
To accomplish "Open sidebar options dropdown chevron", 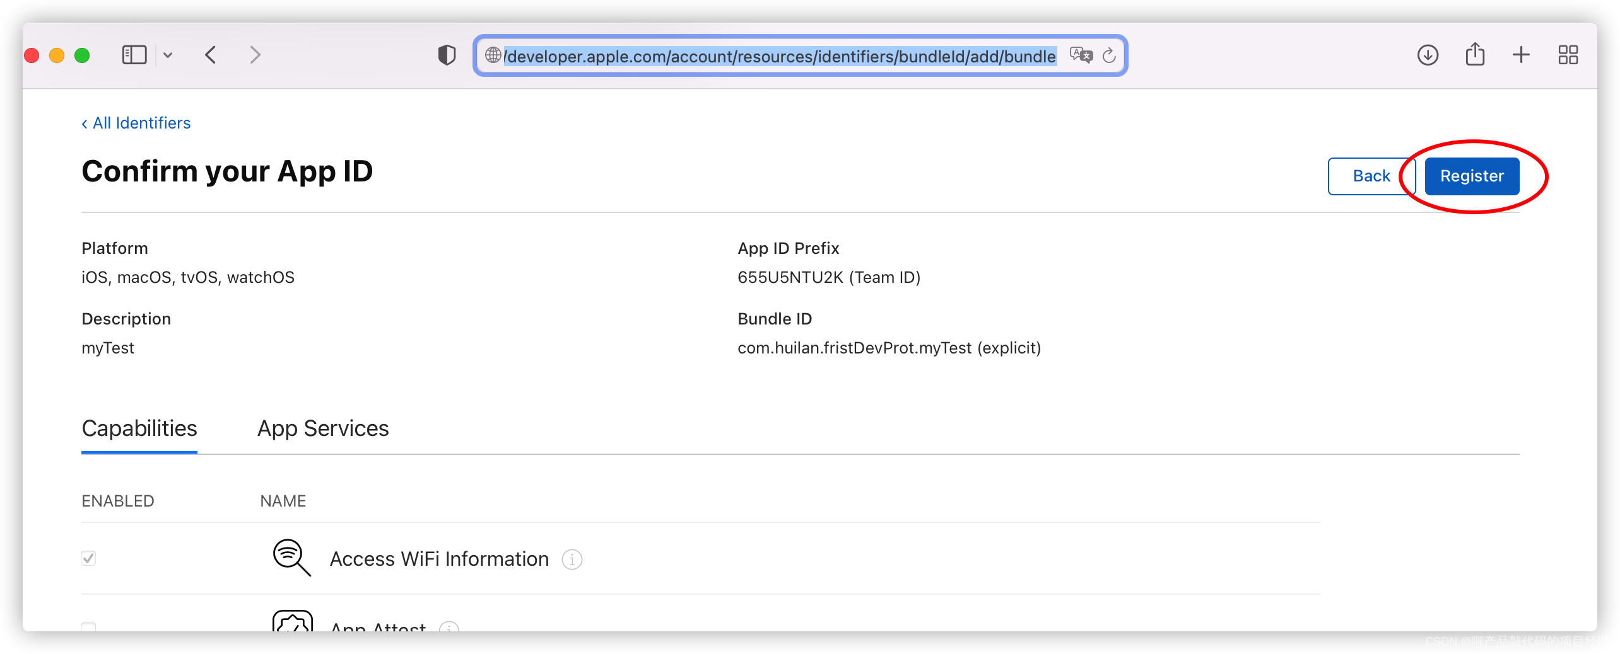I will [168, 55].
